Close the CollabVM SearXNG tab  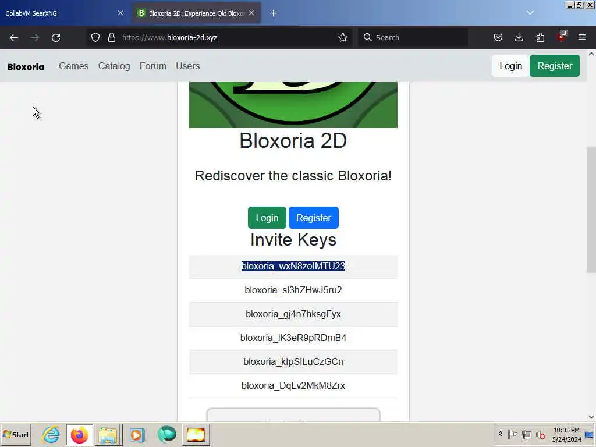120,13
